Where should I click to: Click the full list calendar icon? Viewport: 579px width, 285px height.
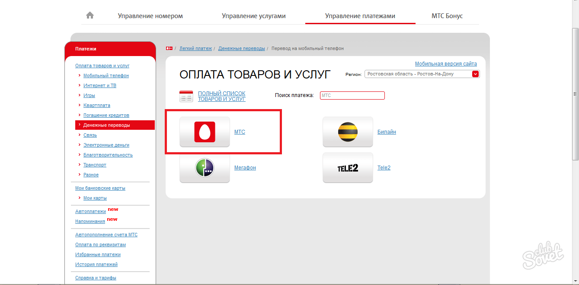(186, 96)
